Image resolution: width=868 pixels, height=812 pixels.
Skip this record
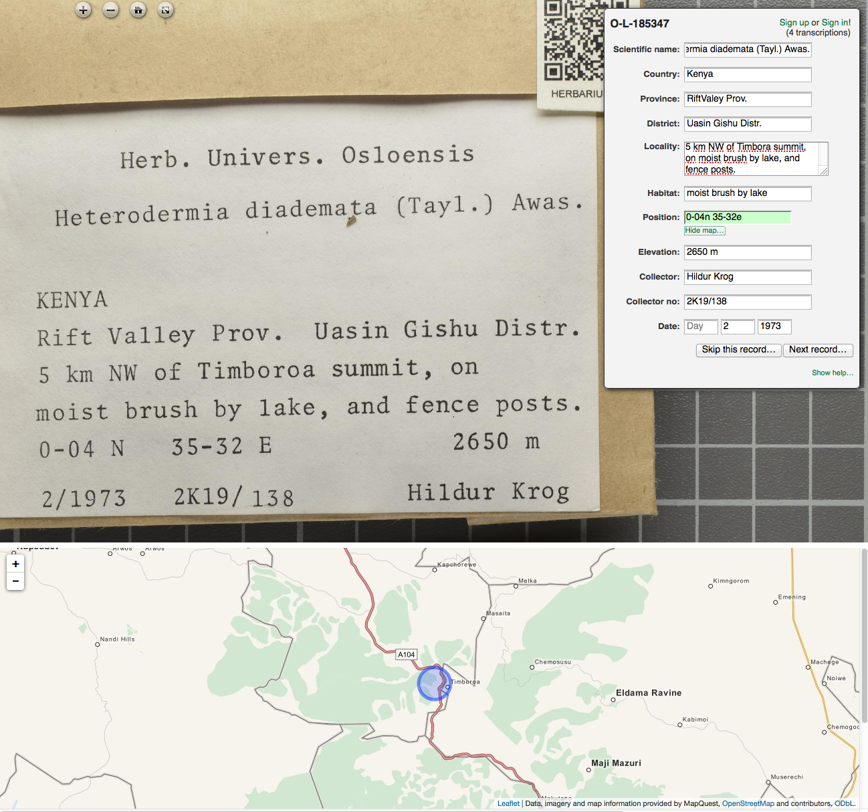coord(738,350)
